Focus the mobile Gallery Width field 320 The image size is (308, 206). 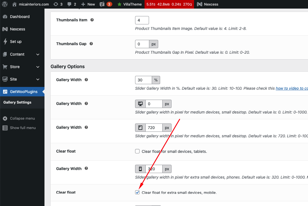(x=154, y=169)
